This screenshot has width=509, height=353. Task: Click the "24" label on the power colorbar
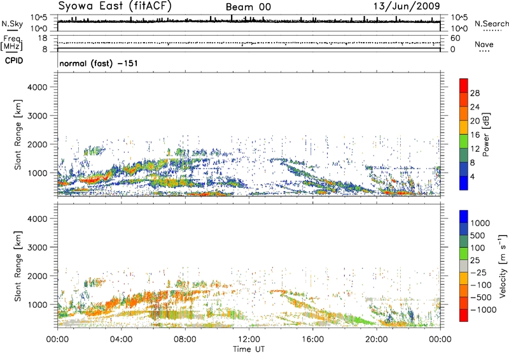[475, 107]
